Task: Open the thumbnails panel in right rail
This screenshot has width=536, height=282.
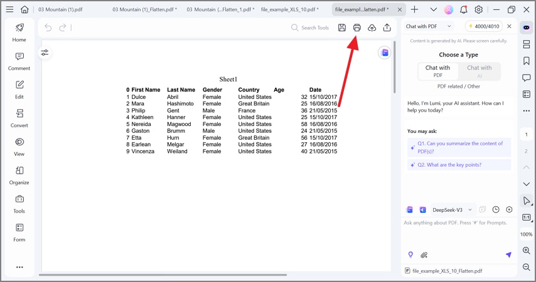Action: (527, 44)
